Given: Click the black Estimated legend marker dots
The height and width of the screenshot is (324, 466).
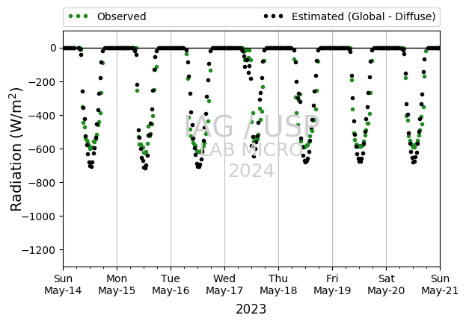Looking at the screenshot, I should pos(274,16).
